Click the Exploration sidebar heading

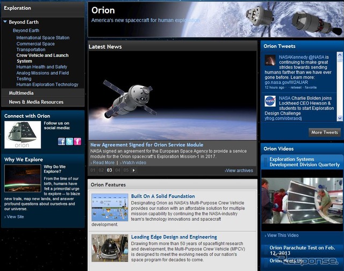point(17,8)
